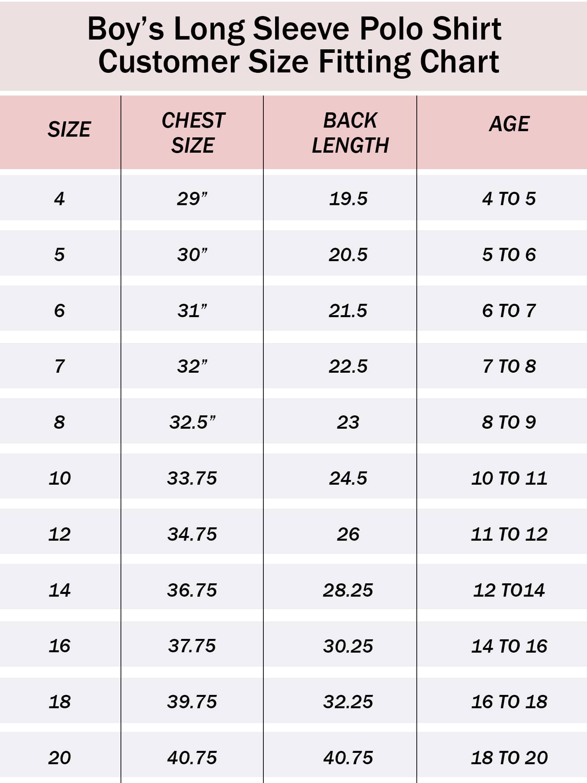Click the 32.5" chest size cell

(x=193, y=422)
